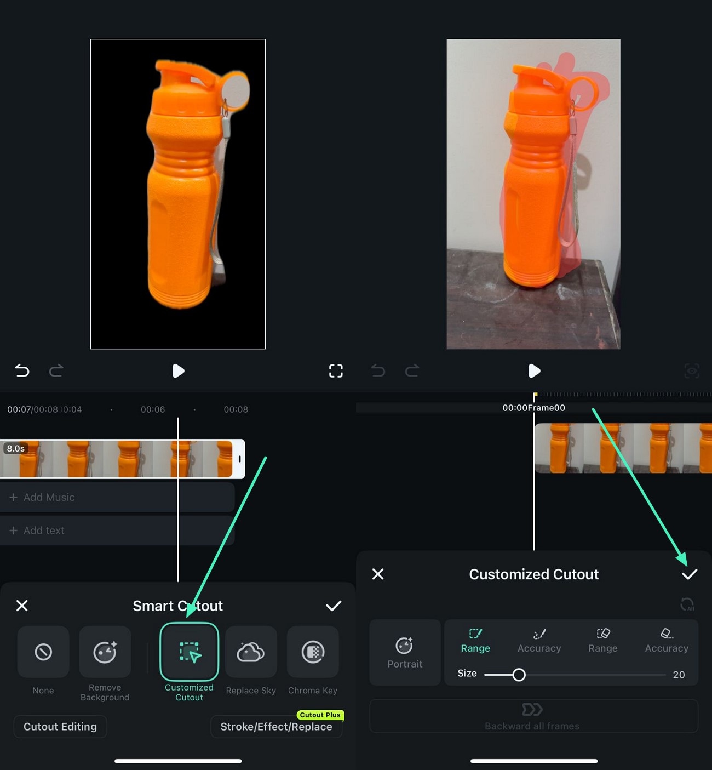Apply Backward all frames
This screenshot has width=712, height=770.
click(x=532, y=716)
